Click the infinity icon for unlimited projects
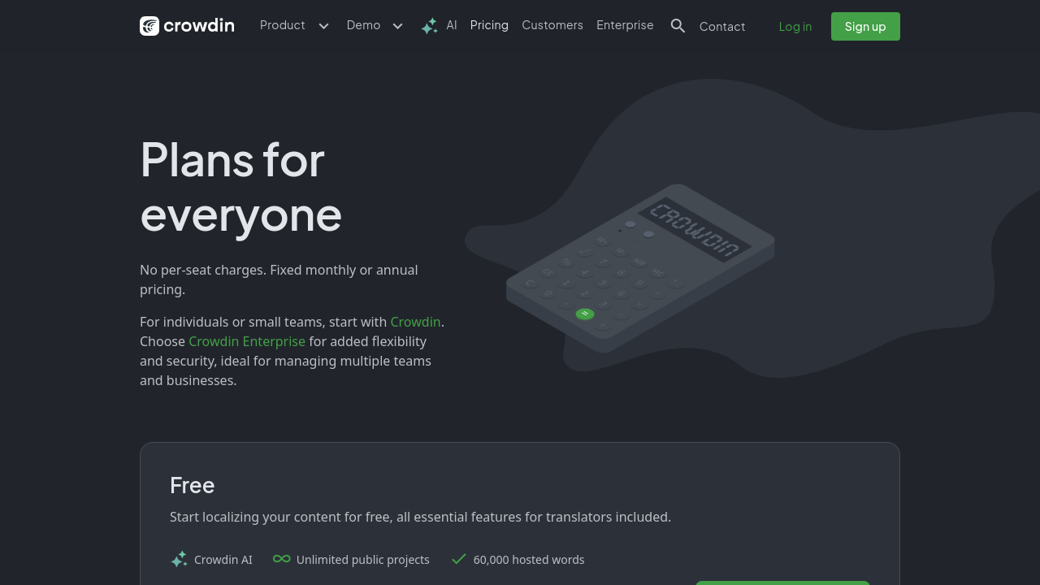The height and width of the screenshot is (585, 1040). (282, 559)
